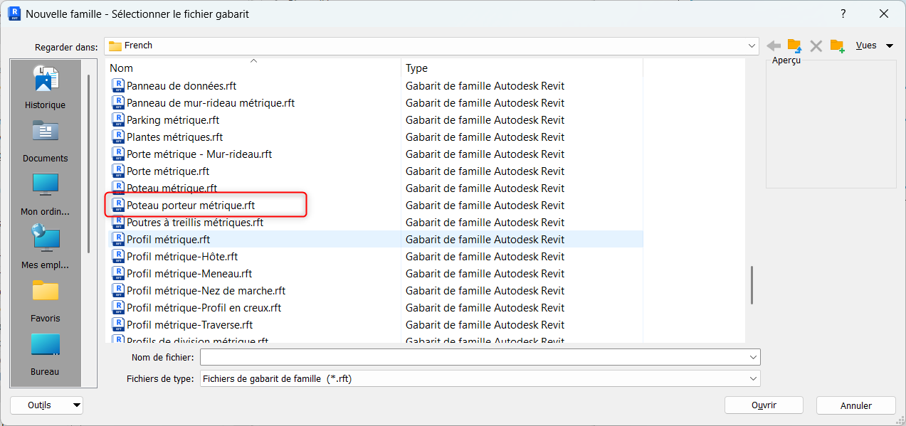906x426 pixels.
Task: Expand the Fichiers de type dropdown
Action: tap(752, 379)
